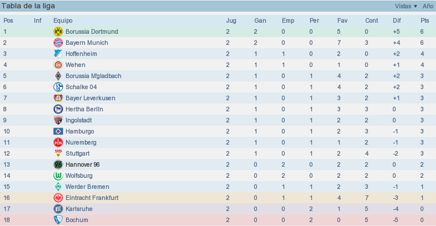436x226 pixels.
Task: Click the Schalke 04 club crest
Action: (58, 87)
